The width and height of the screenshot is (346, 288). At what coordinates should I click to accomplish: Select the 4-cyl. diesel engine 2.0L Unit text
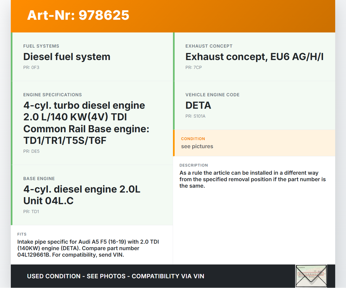tap(82, 195)
